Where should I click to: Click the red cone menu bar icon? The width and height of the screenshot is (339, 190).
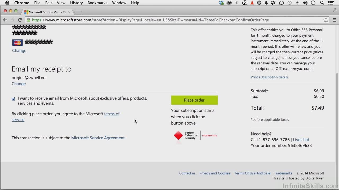click(252, 3)
